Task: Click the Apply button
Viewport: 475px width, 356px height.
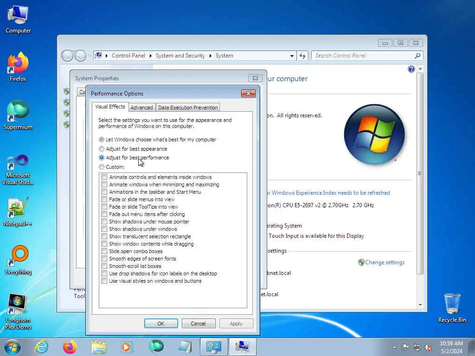Action: [236, 323]
